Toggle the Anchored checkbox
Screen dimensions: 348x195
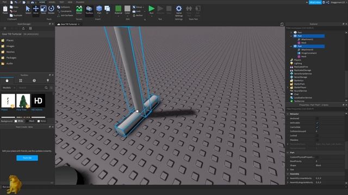point(317,119)
